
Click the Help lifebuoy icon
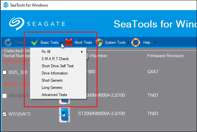(x=136, y=42)
